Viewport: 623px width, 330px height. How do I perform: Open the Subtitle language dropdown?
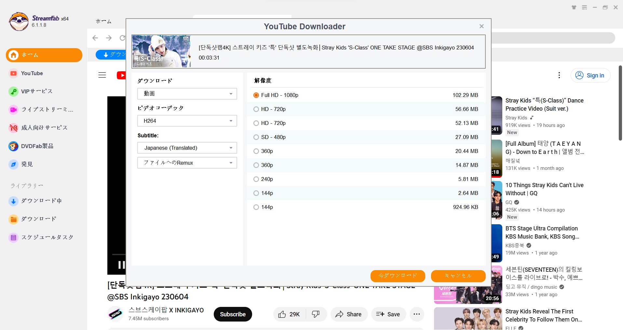pyautogui.click(x=187, y=148)
